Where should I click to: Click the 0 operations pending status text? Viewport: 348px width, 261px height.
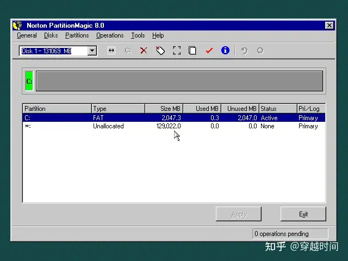pos(282,234)
